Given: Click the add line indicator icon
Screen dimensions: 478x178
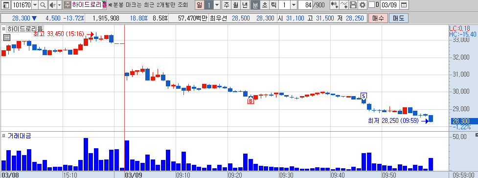Looking at the screenshot, I should pyautogui.click(x=344, y=5).
